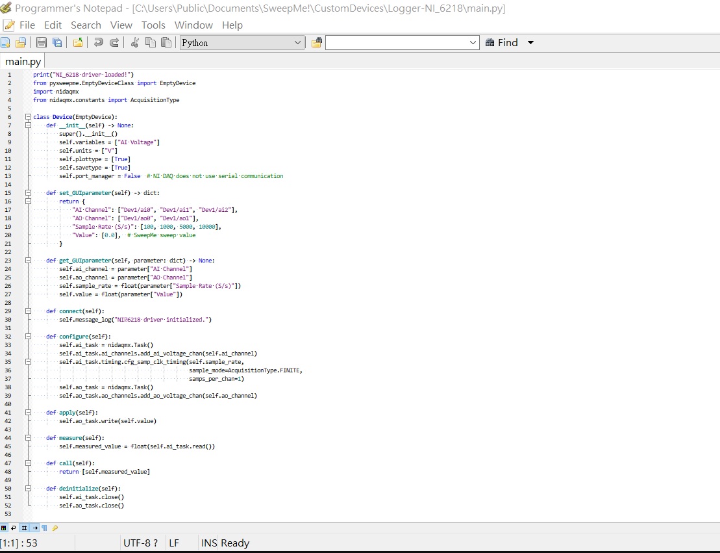Toggle line numbers hash button
Image resolution: width=720 pixels, height=553 pixels.
point(24,528)
